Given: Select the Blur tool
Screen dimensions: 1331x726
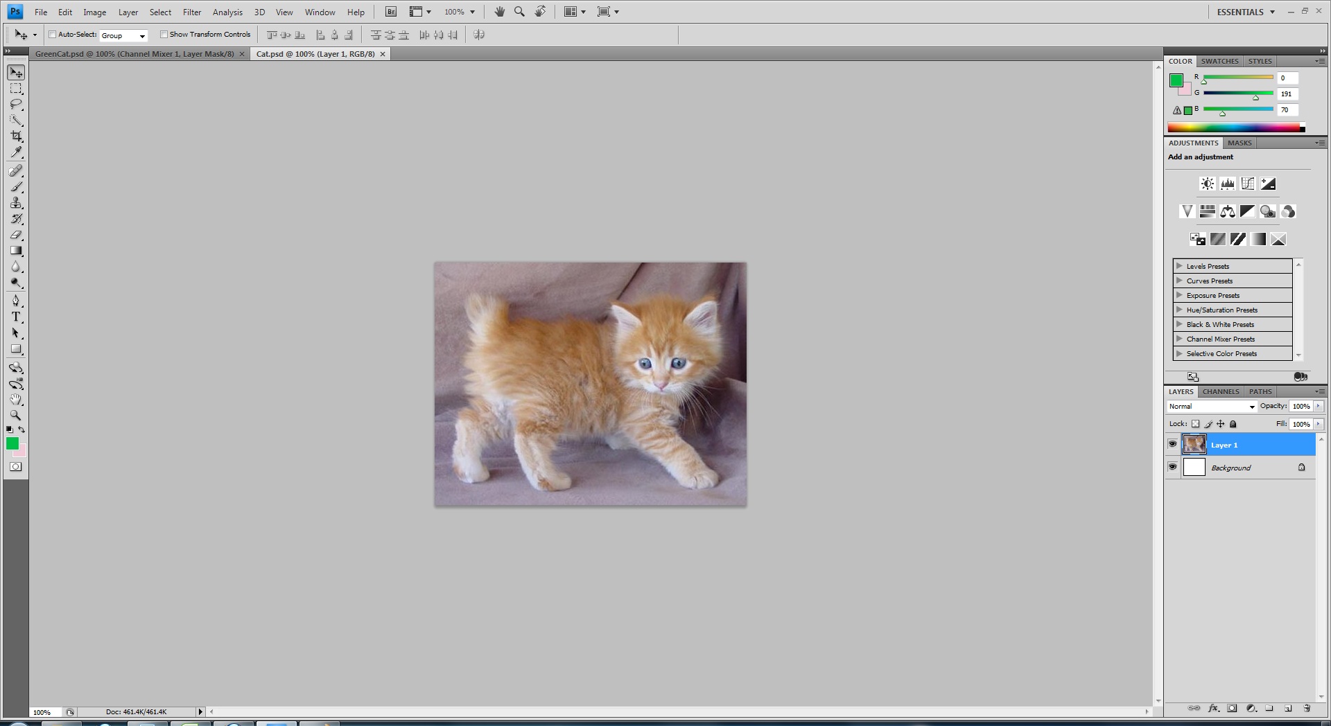Looking at the screenshot, I should click(16, 267).
